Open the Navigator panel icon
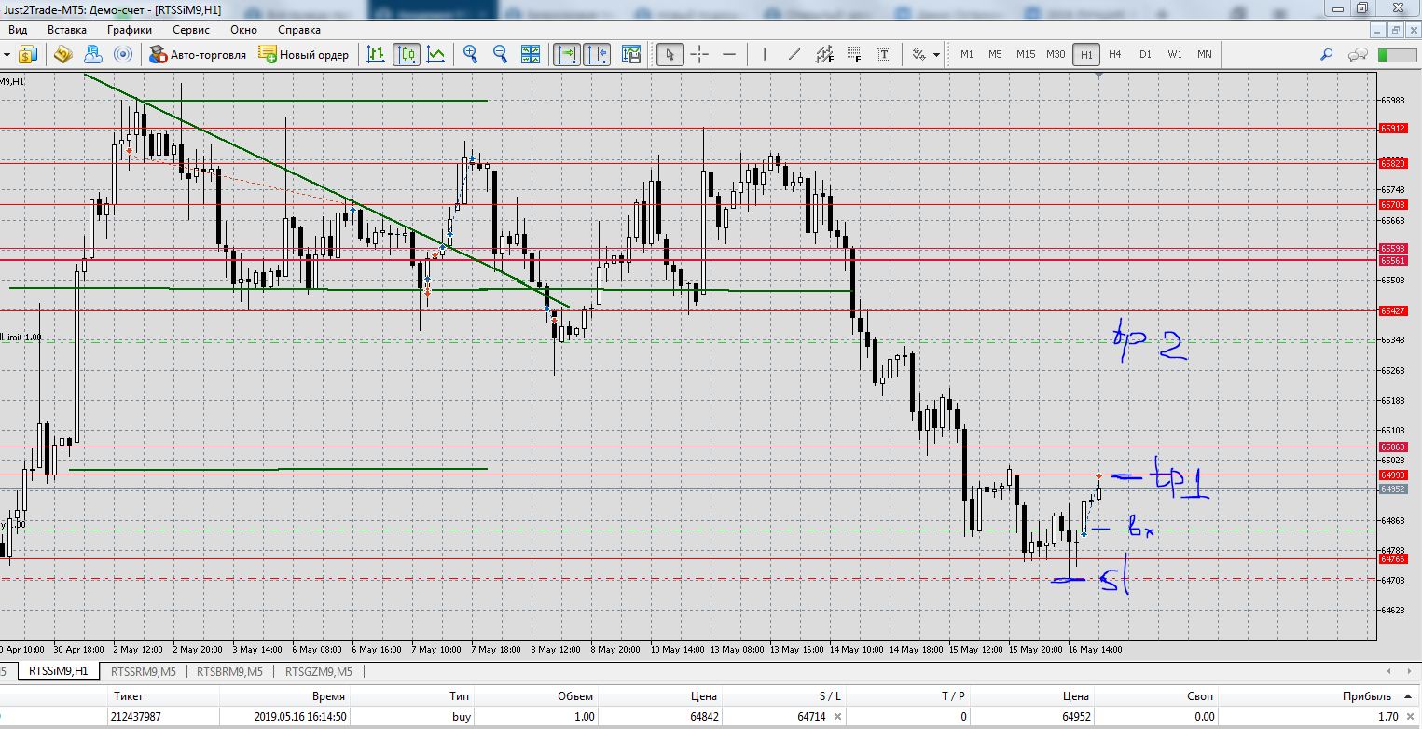Image resolution: width=1422 pixels, height=729 pixels. click(63, 54)
